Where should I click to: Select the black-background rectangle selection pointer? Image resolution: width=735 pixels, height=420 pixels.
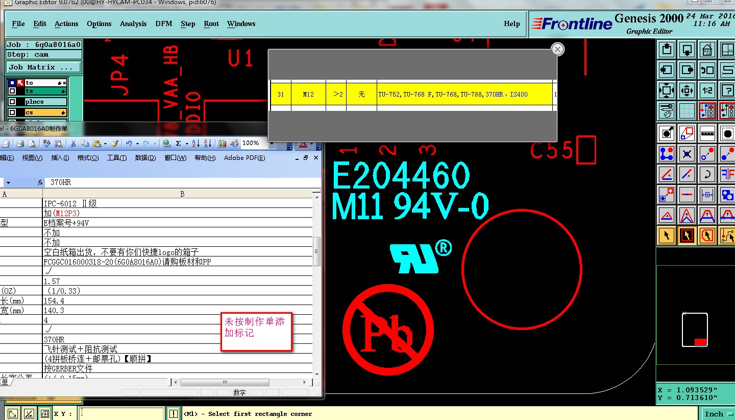coord(687,235)
